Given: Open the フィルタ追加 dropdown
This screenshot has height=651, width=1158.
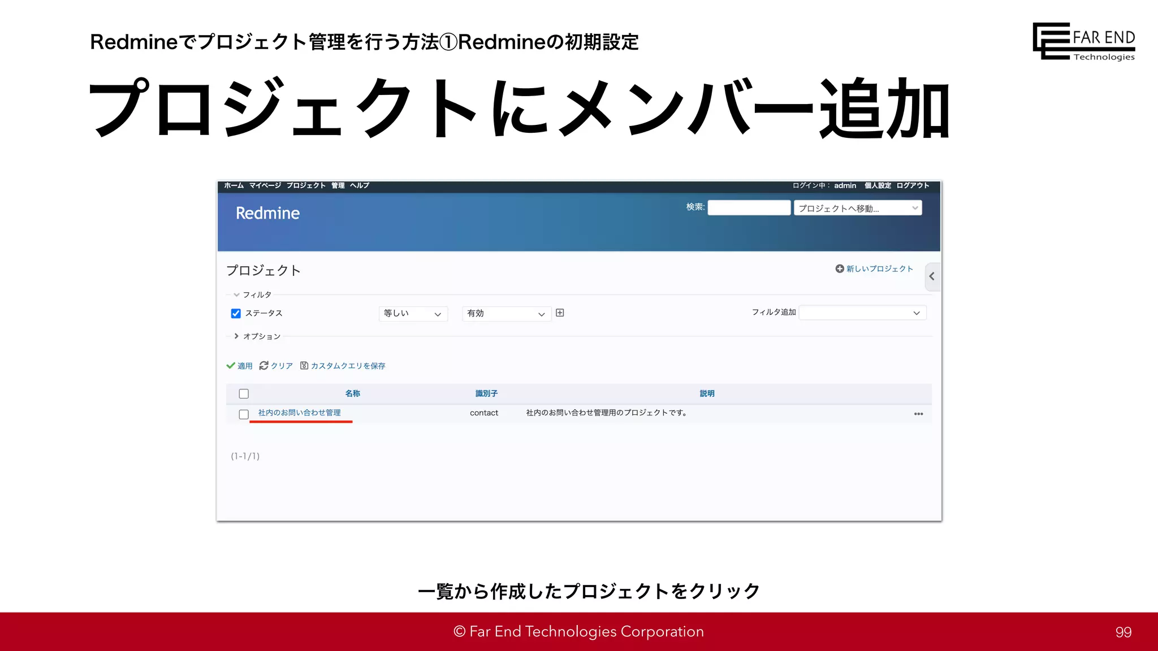Looking at the screenshot, I should pyautogui.click(x=862, y=313).
